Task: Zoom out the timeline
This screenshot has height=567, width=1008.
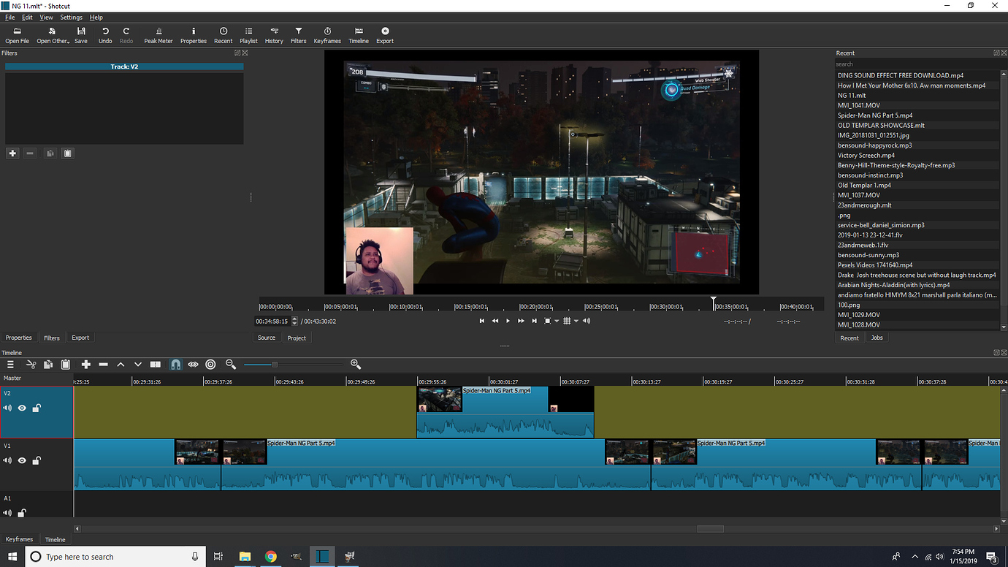Action: pos(231,364)
